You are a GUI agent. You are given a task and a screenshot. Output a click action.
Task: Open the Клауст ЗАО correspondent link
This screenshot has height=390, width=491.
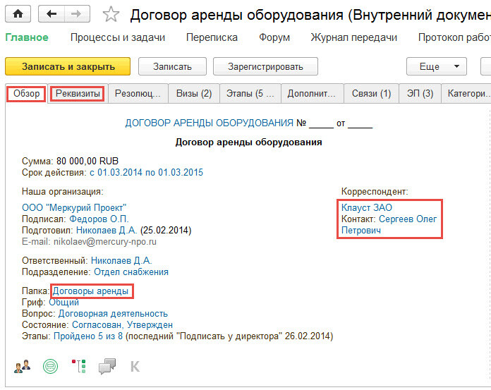click(367, 208)
